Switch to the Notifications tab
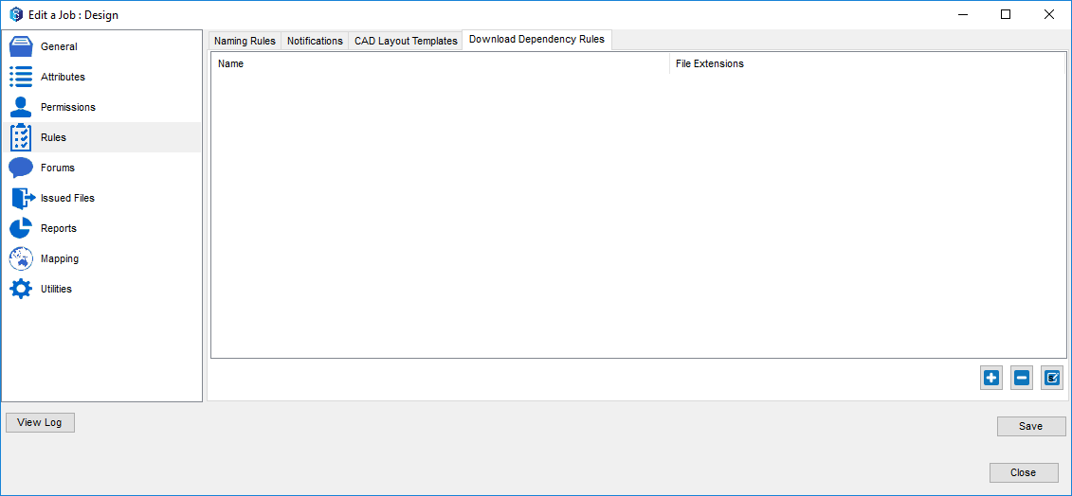This screenshot has width=1072, height=496. click(x=315, y=41)
